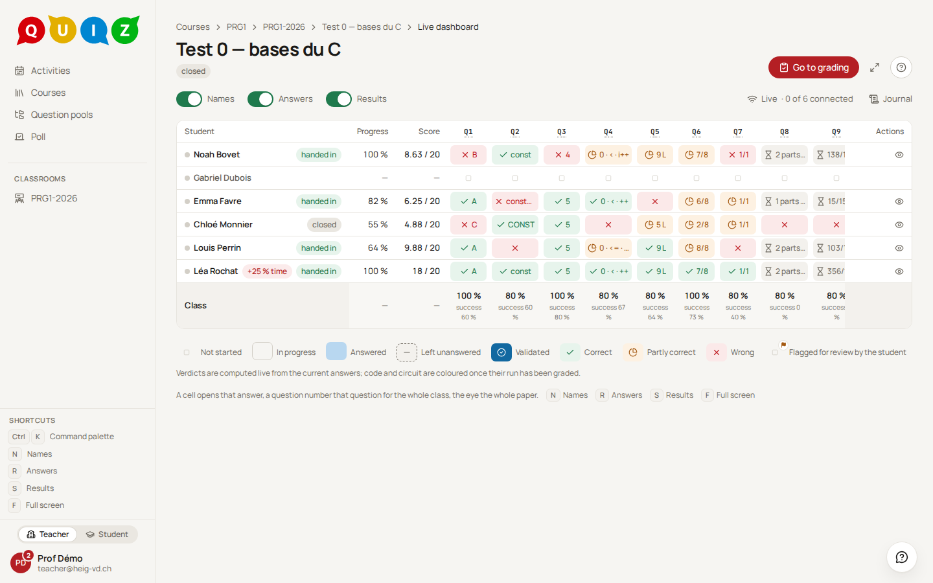This screenshot has width=933, height=583.
Task: Click the Courses breadcrumb link
Action: pyautogui.click(x=193, y=27)
